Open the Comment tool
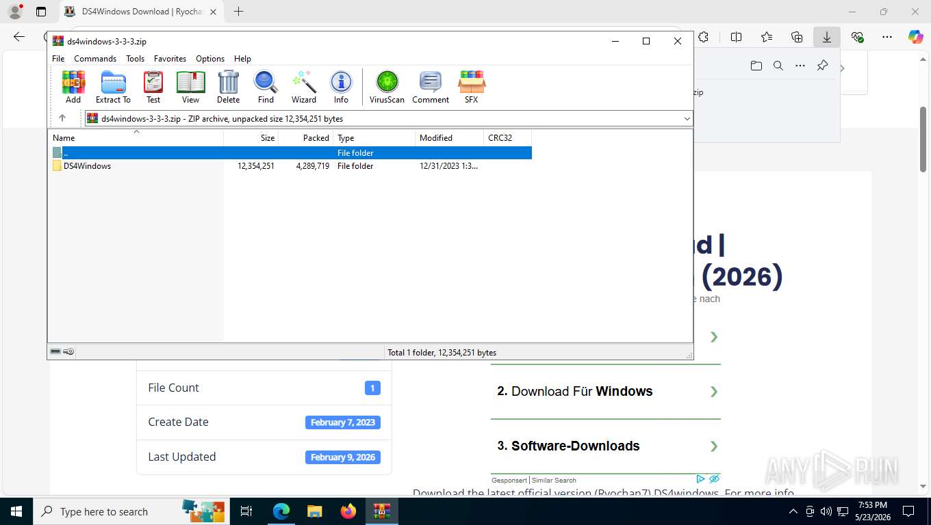The height and width of the screenshot is (525, 931). (431, 87)
